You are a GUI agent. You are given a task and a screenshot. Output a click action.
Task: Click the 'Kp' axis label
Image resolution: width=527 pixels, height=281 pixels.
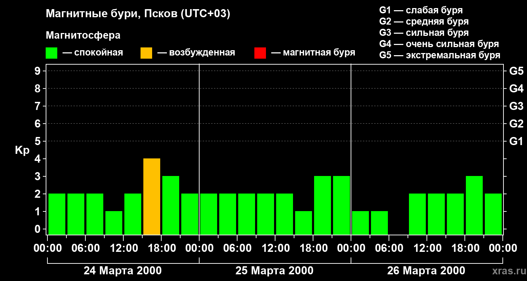[x=22, y=150]
